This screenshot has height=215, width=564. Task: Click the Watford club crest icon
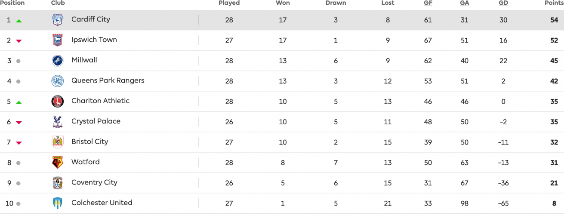coord(57,163)
